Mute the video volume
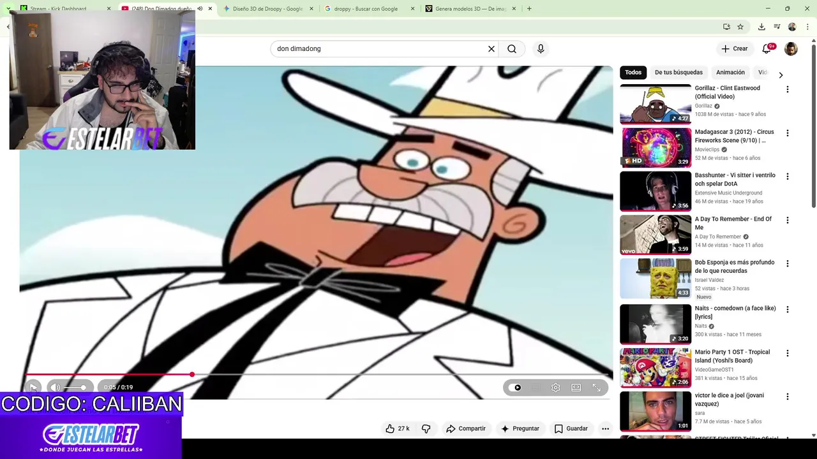Screen dimensions: 817x459 coord(56,388)
